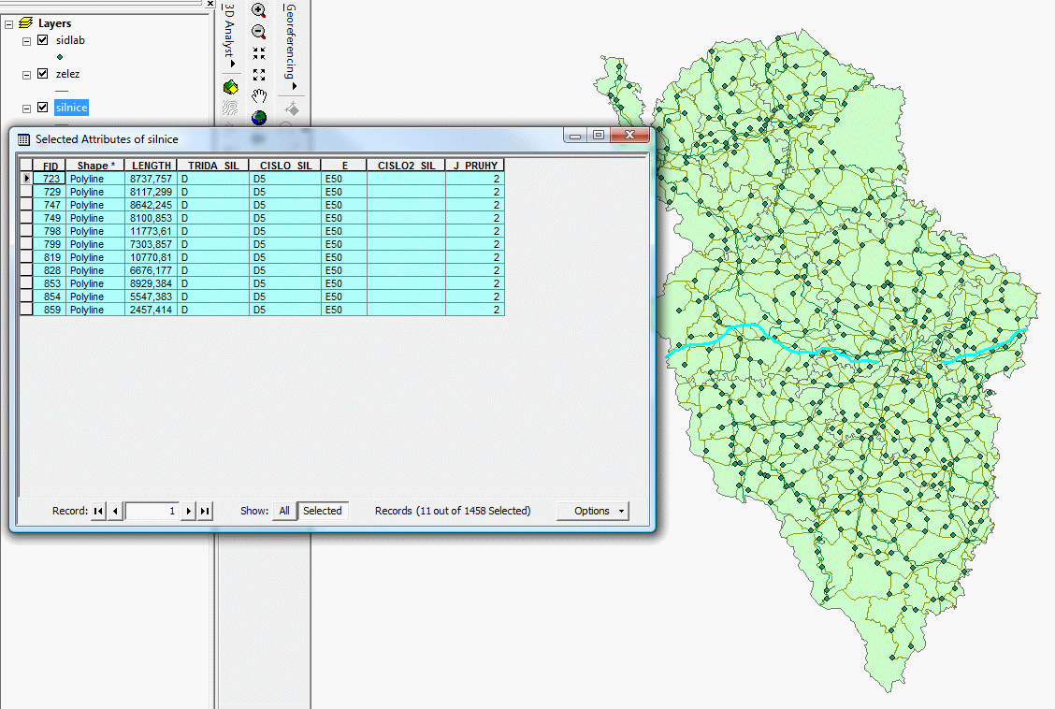Select the Pan hand tool
Screen dimensions: 1055x709
259,96
